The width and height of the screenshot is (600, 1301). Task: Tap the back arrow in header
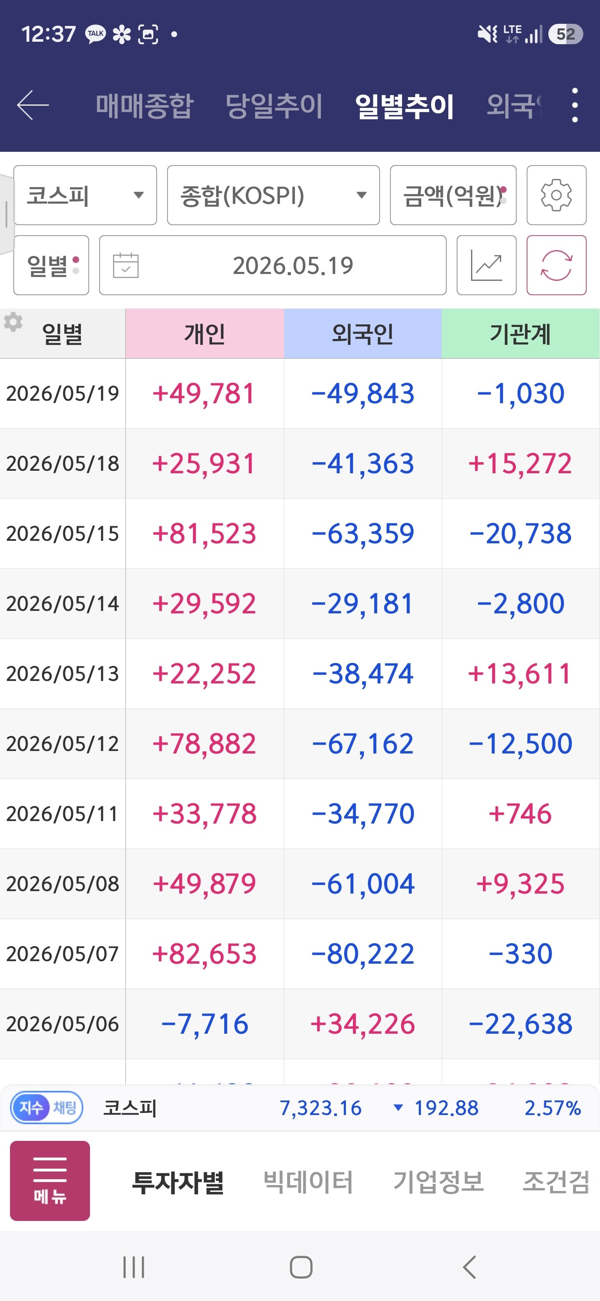pyautogui.click(x=33, y=105)
